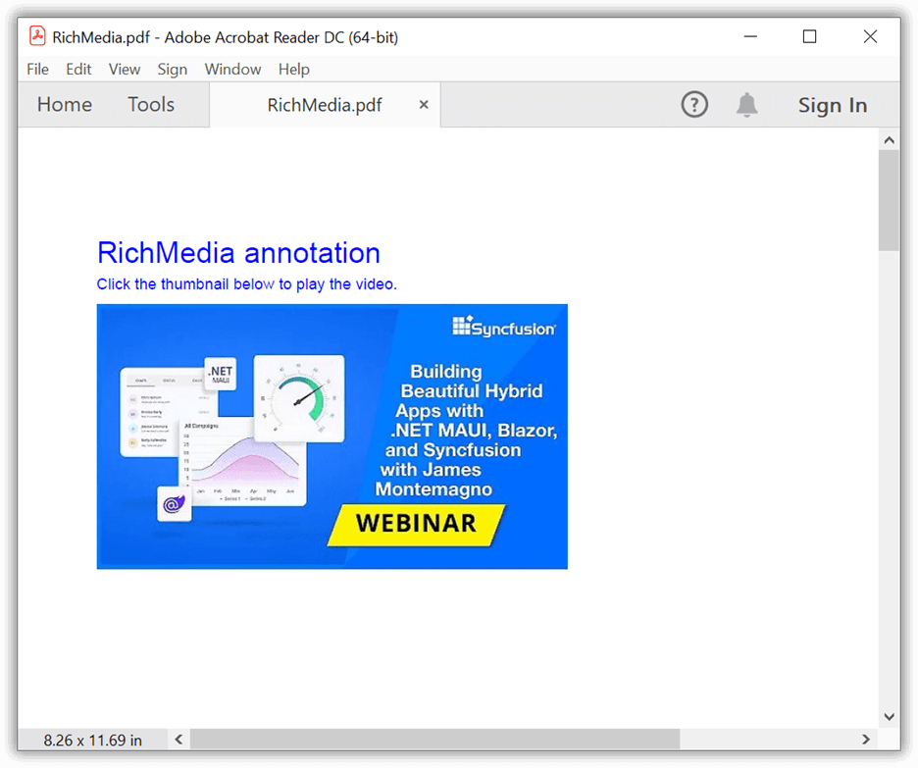Open the File menu
The width and height of the screenshot is (918, 768).
pyautogui.click(x=37, y=70)
